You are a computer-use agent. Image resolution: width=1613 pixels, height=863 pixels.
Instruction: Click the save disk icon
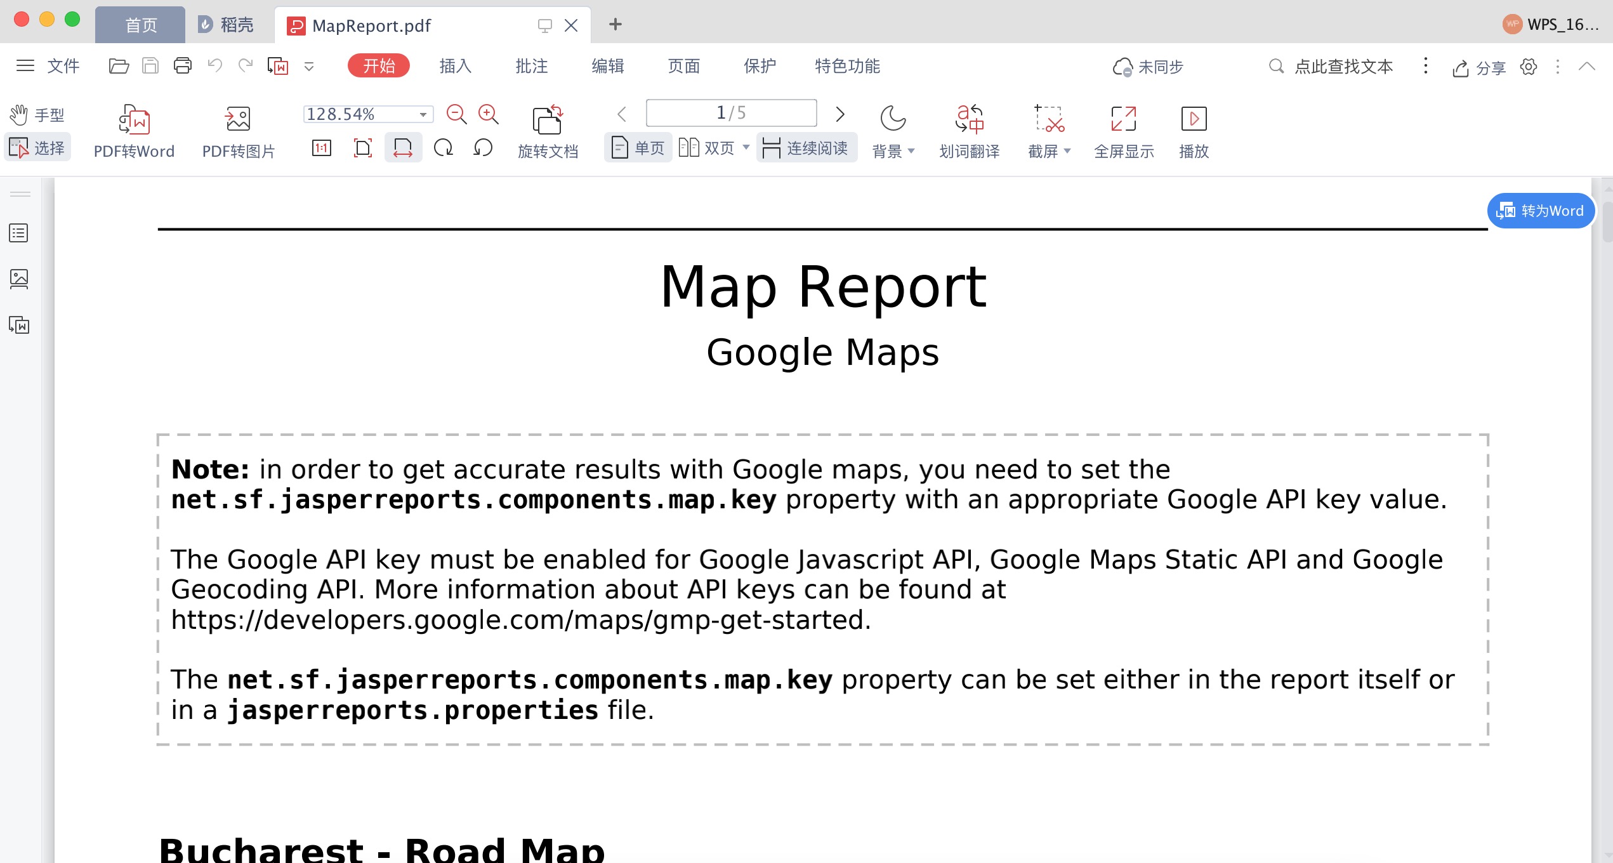tap(150, 66)
